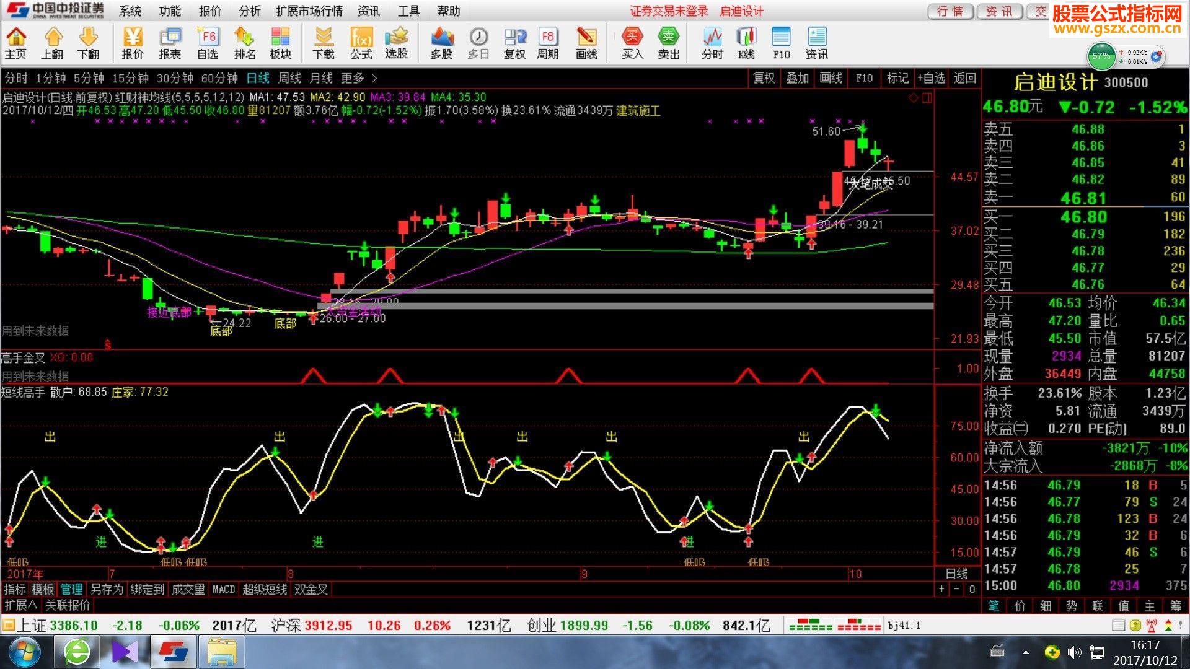Screen dimensions: 1190x669
Task: Select the MACD indicator tab
Action: click(224, 589)
